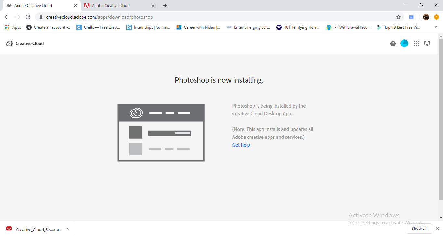Click the Apps shortcut on the bookmarks bar

pyautogui.click(x=13, y=27)
